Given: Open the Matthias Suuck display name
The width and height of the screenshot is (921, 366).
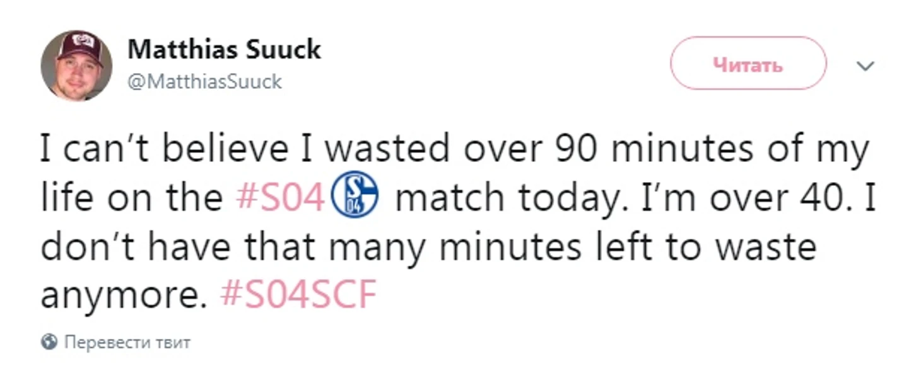Looking at the screenshot, I should point(224,49).
